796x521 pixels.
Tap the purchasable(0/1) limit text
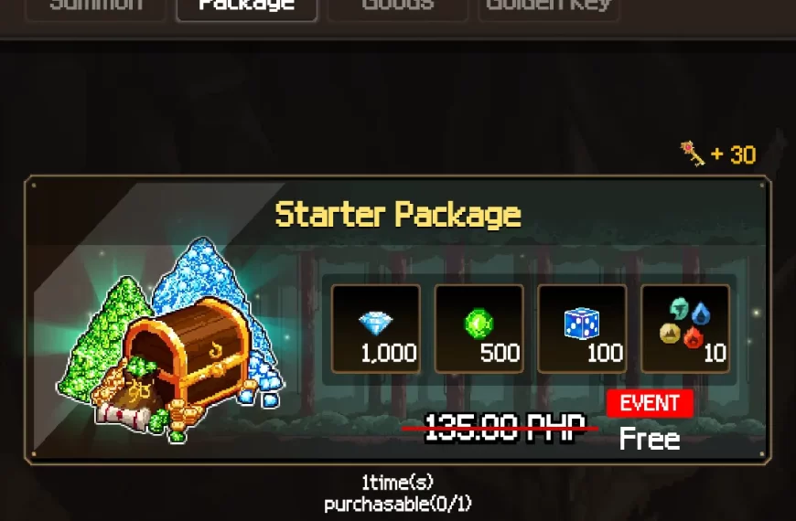point(398,505)
